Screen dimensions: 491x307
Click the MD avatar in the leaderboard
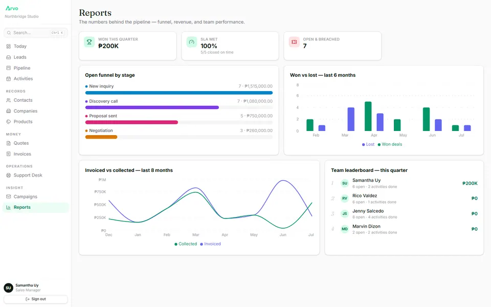(x=345, y=229)
